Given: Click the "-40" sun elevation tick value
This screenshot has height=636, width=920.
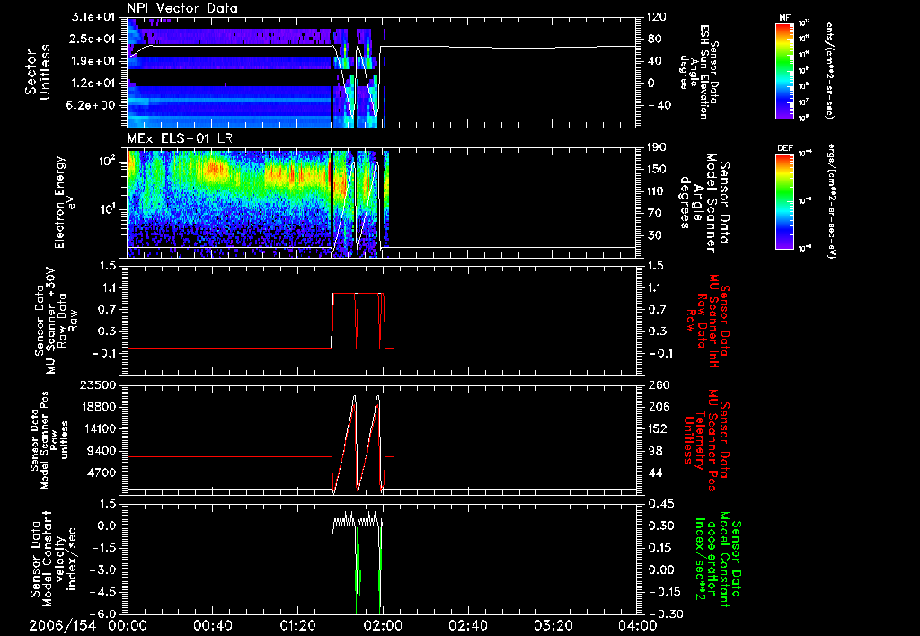Looking at the screenshot, I should click(x=659, y=106).
